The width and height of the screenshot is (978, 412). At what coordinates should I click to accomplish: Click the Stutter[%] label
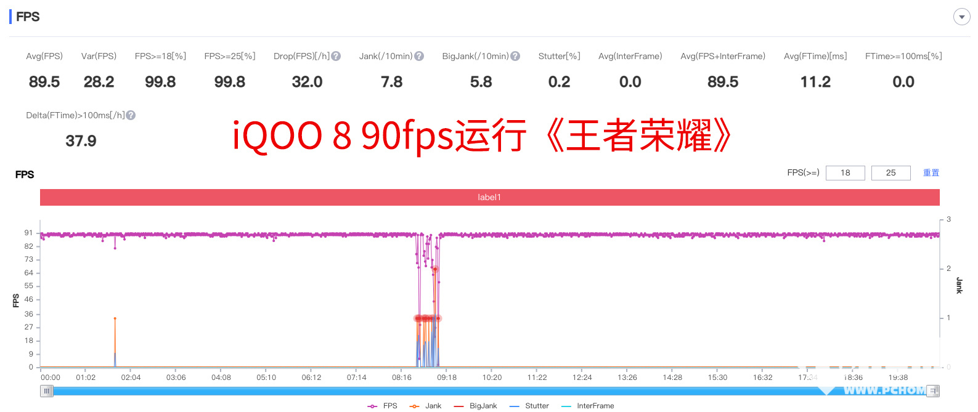pyautogui.click(x=560, y=56)
